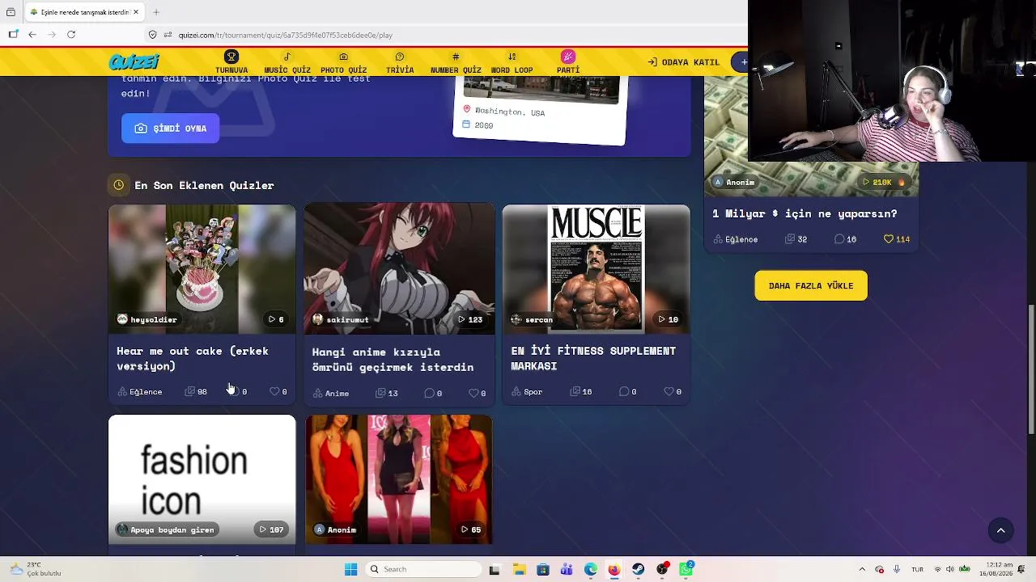Open File Explorer from the taskbar
The height and width of the screenshot is (582, 1036).
(519, 570)
